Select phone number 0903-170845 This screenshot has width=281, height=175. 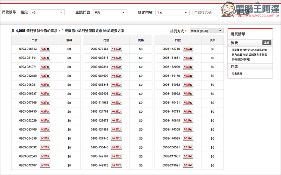click(171, 120)
